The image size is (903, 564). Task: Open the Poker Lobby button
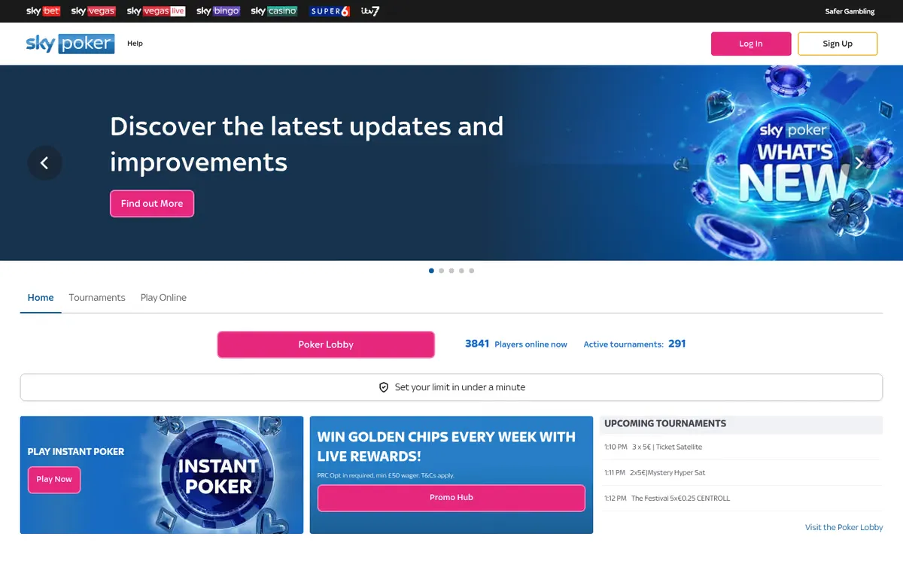pos(326,344)
